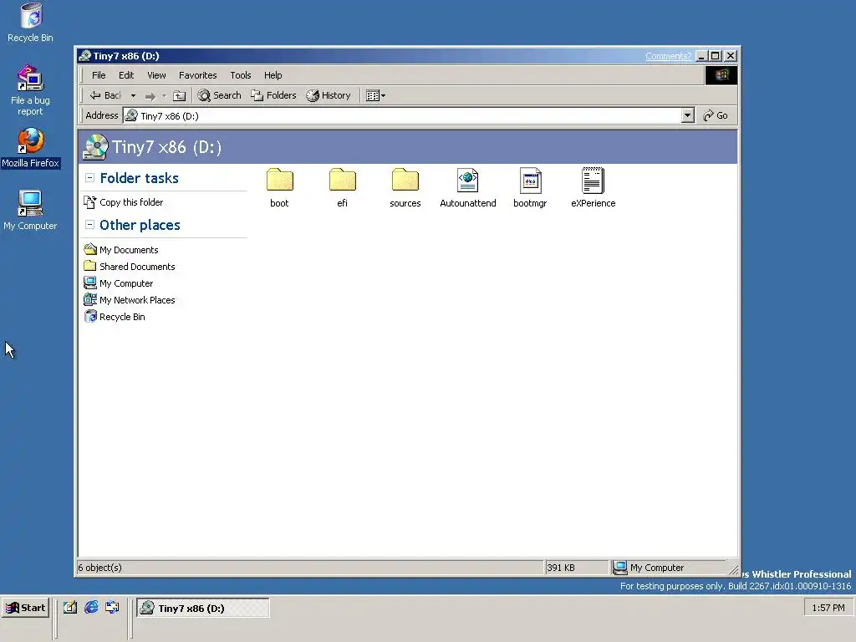
Task: Click the window resize grip corner
Action: [733, 569]
